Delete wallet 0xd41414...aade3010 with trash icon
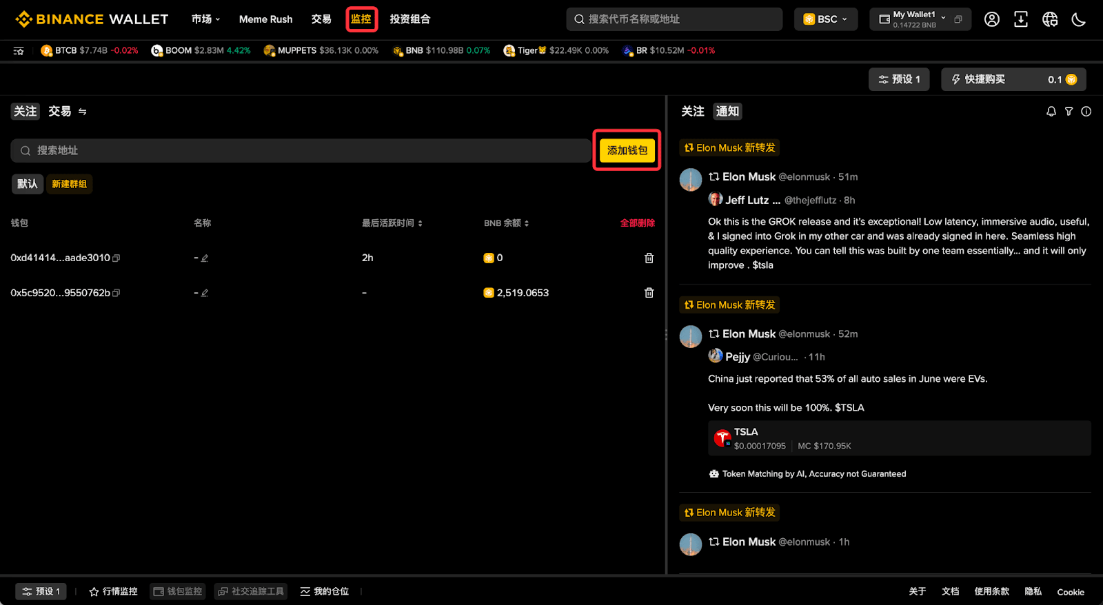1103x605 pixels. [649, 258]
